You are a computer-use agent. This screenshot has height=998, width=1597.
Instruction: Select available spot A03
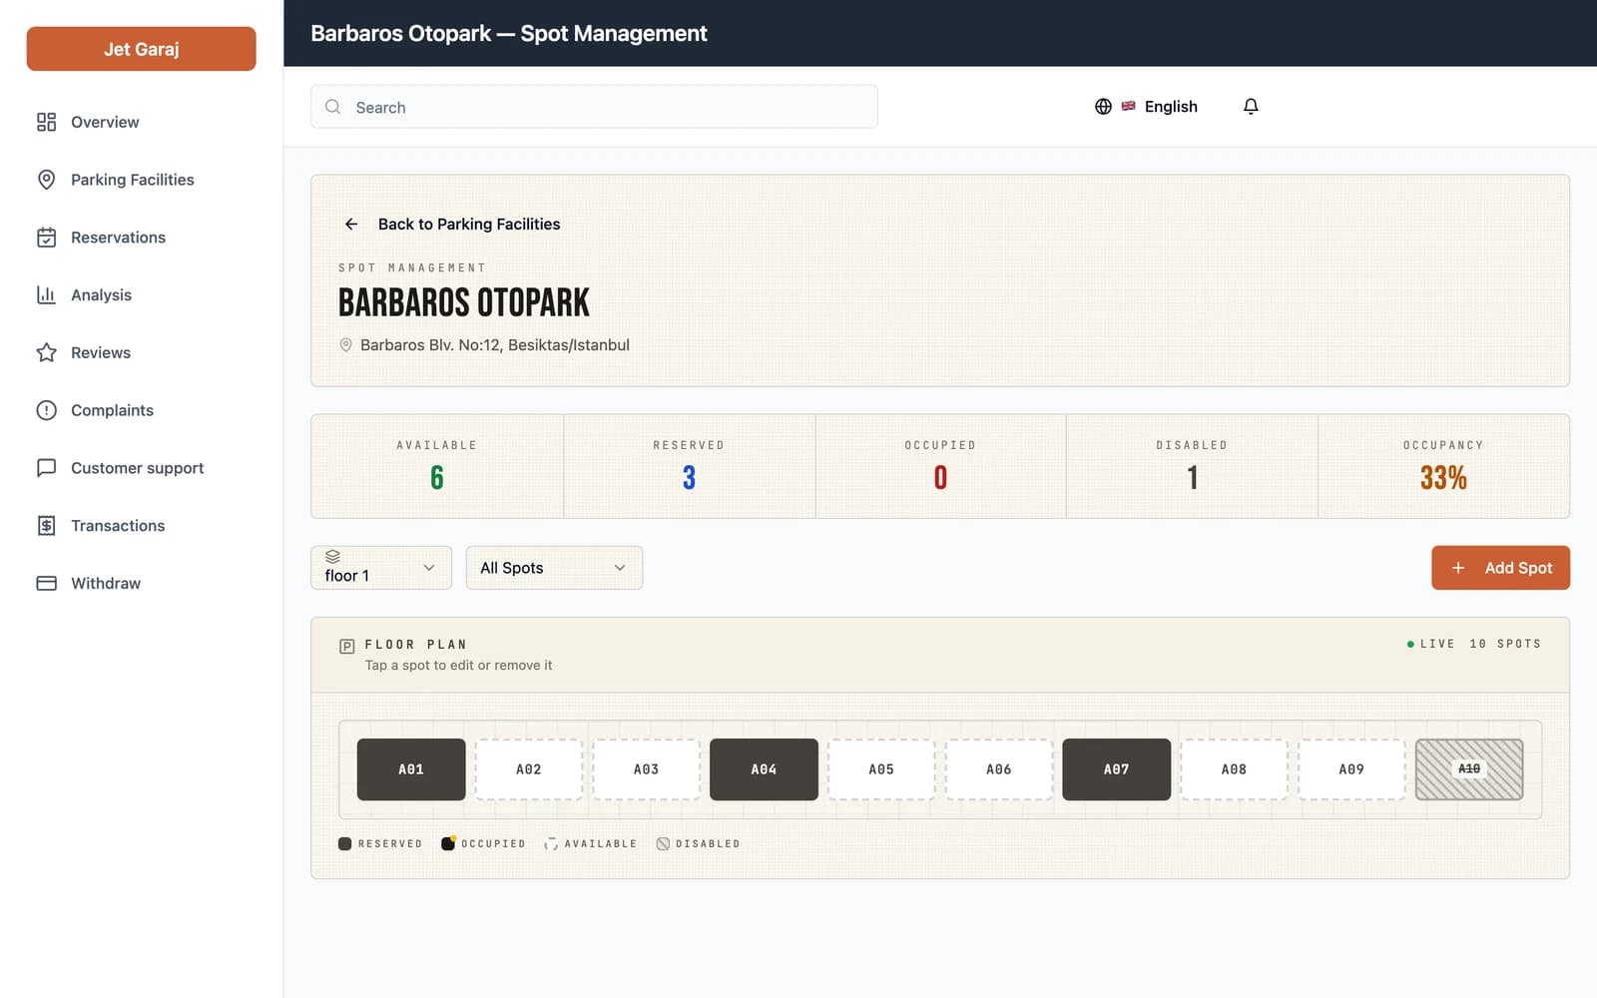coord(646,769)
